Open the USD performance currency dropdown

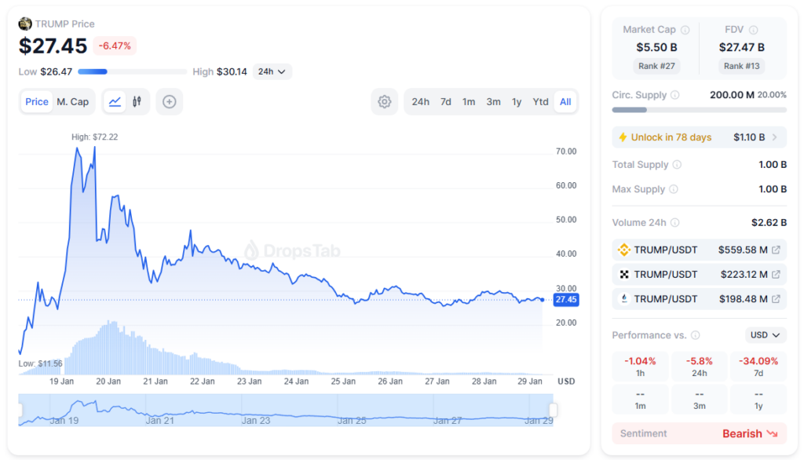(x=765, y=335)
